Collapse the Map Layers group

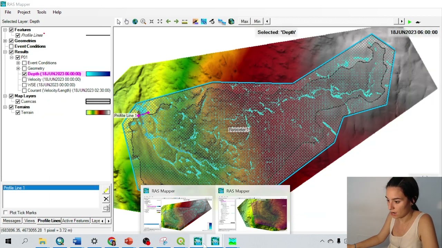[x=5, y=96]
